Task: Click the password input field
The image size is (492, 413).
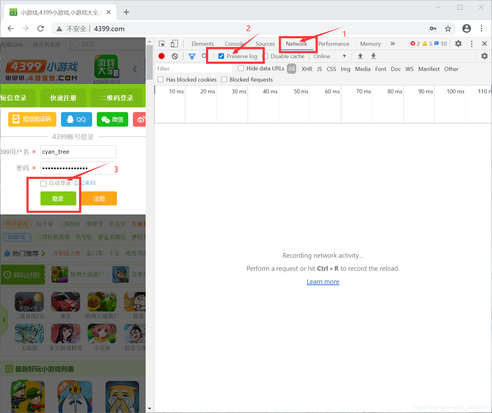Action: pos(78,168)
